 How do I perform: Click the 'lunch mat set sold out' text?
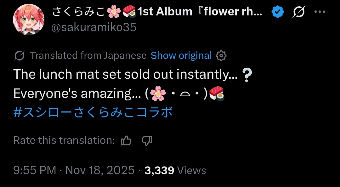[x=125, y=75]
